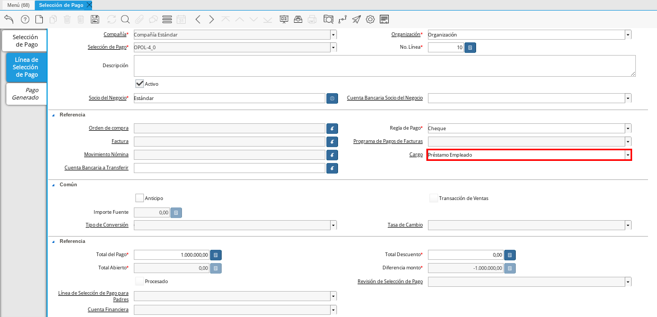Click the calculator button next to Total del Pago
This screenshot has width=657, height=317.
click(x=216, y=255)
